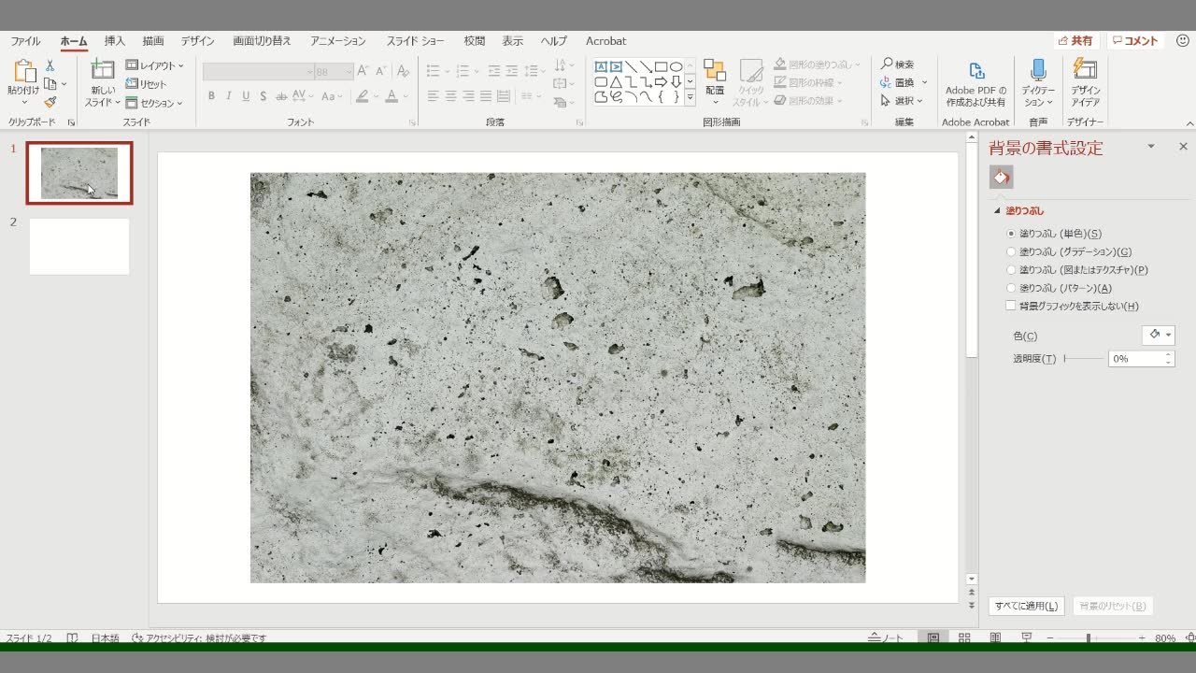Image resolution: width=1196 pixels, height=673 pixels.
Task: Toggle Bold formatting
Action: (212, 95)
